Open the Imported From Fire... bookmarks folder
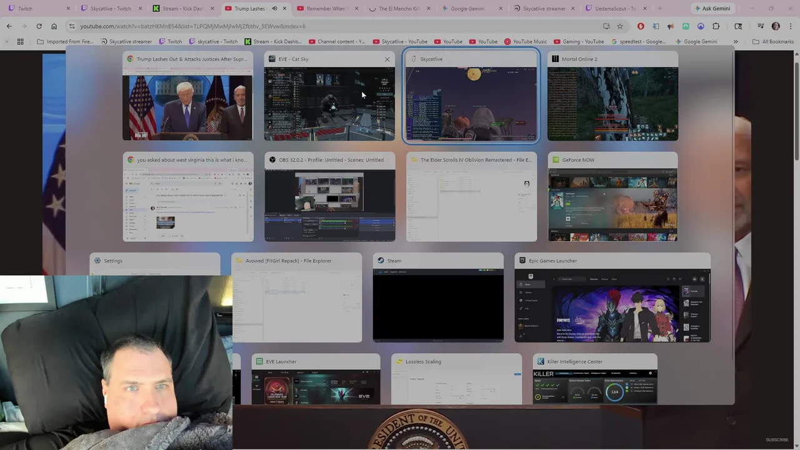 pyautogui.click(x=66, y=42)
